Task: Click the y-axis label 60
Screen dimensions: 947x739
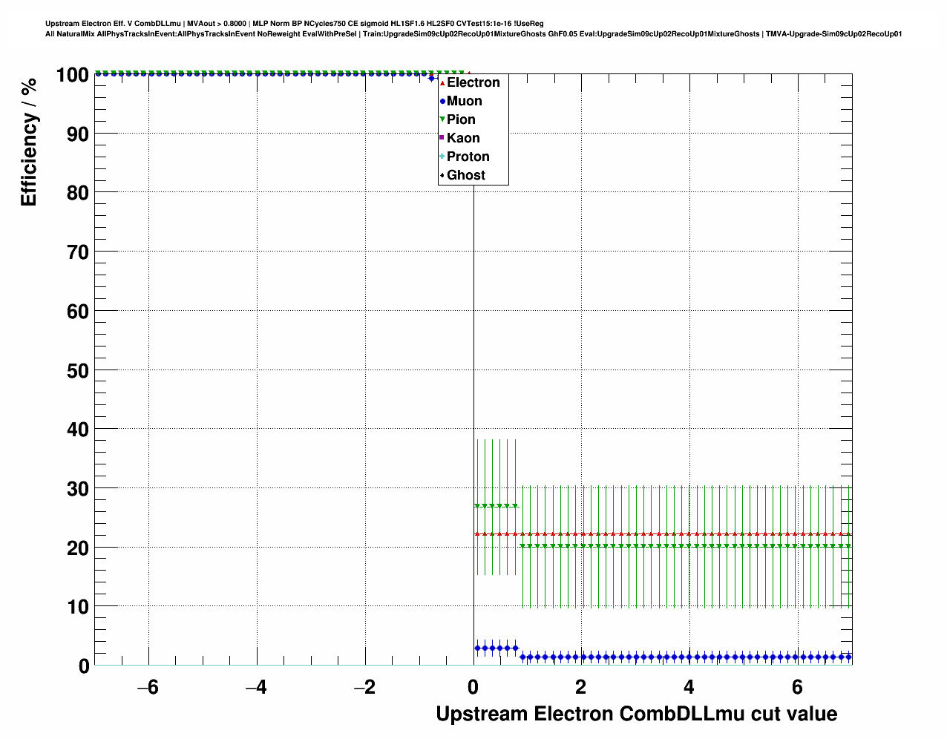Action: pyautogui.click(x=77, y=312)
